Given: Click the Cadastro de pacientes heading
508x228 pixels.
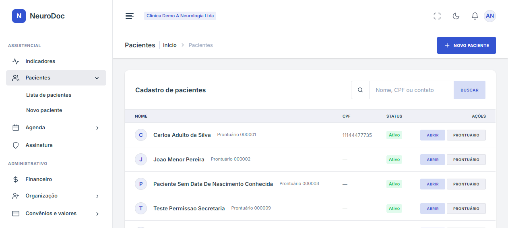Looking at the screenshot, I should click(170, 90).
